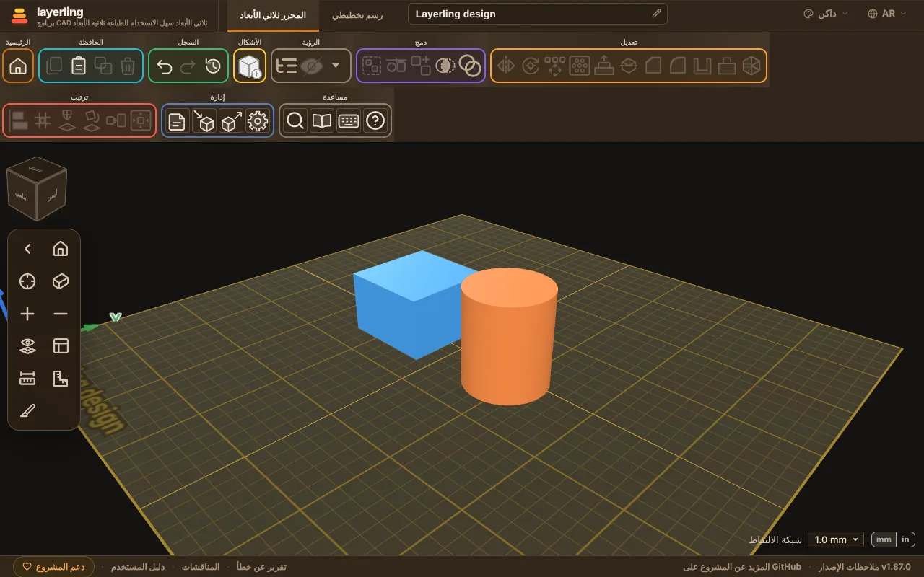Click the paste clipboard icon
The height and width of the screenshot is (577, 924).
click(x=79, y=66)
